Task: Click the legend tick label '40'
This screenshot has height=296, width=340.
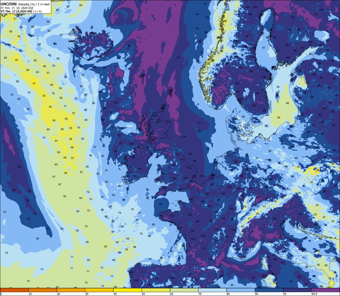Action: click(115, 294)
